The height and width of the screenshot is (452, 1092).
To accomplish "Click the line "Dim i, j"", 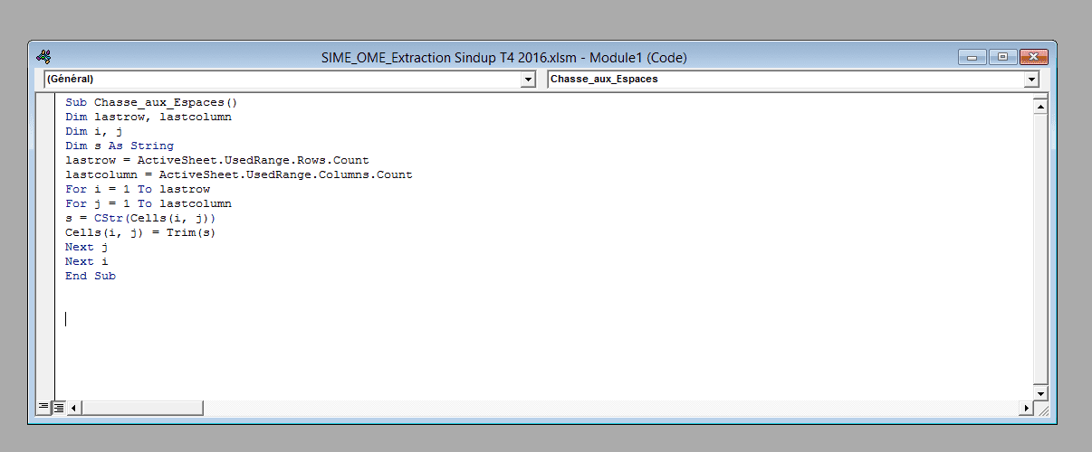I will point(94,131).
